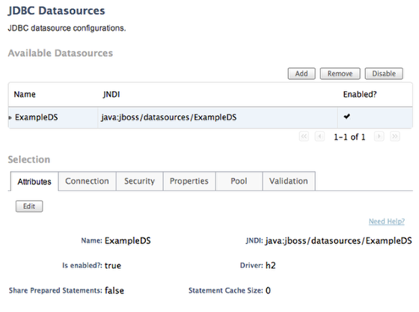
Task: Sort by the Name column header
Action: 25,94
